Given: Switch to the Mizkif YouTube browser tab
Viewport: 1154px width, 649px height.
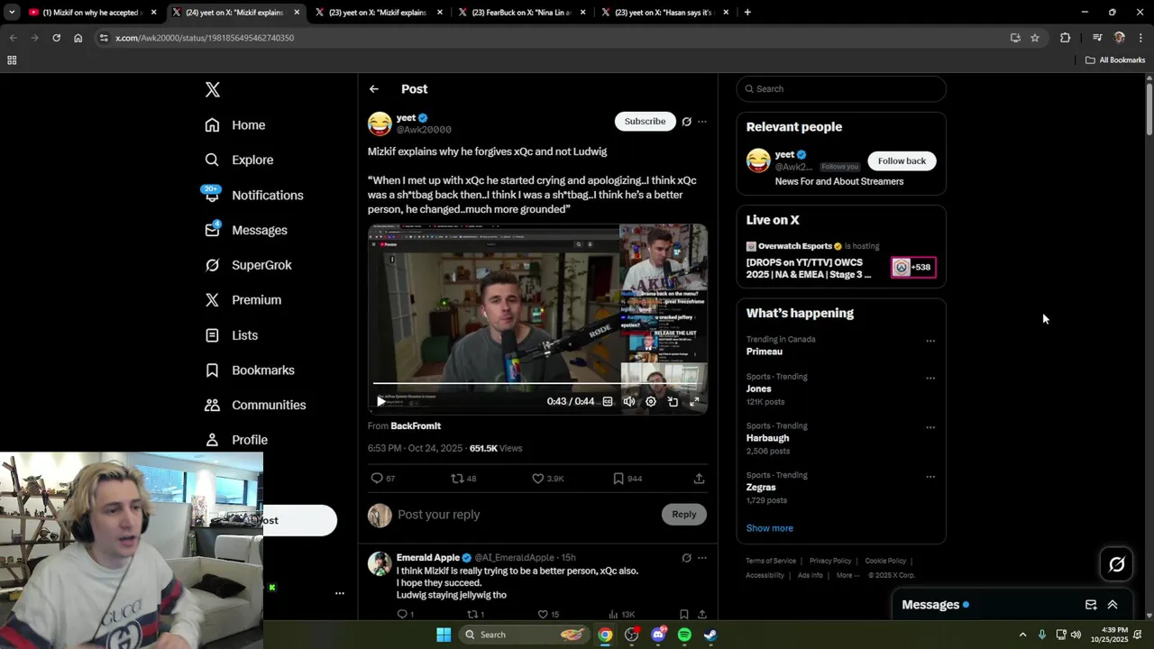Looking at the screenshot, I should coord(94,13).
